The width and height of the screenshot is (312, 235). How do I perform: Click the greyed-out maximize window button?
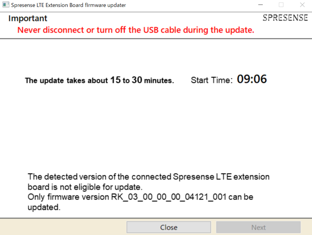click(x=281, y=5)
